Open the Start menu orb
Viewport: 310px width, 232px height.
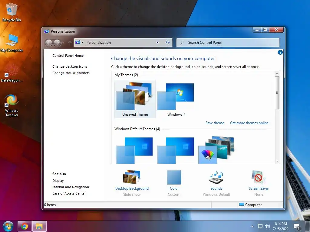[x=8, y=226]
